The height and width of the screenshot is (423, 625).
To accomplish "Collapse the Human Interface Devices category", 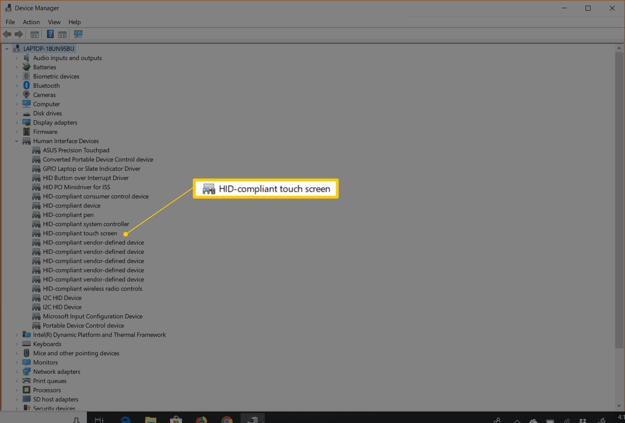I will tap(17, 141).
